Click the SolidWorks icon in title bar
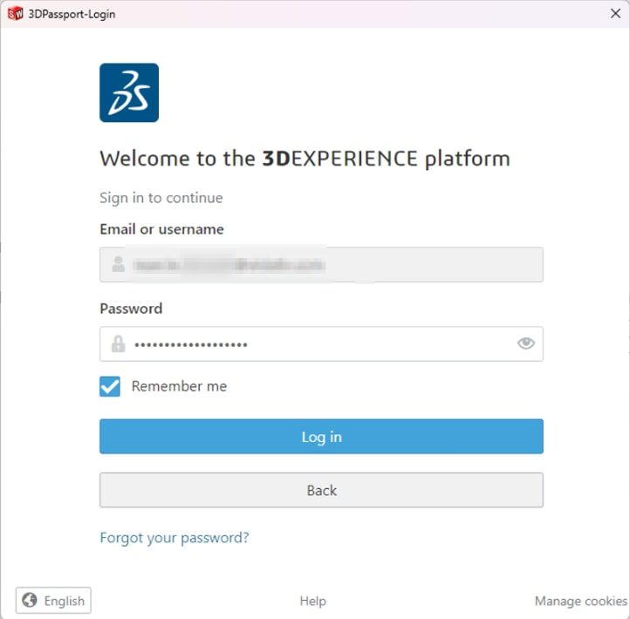Image resolution: width=630 pixels, height=619 pixels. (15, 14)
